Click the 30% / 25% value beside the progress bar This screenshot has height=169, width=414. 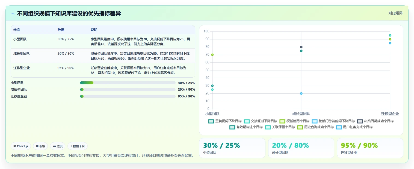pos(186,83)
